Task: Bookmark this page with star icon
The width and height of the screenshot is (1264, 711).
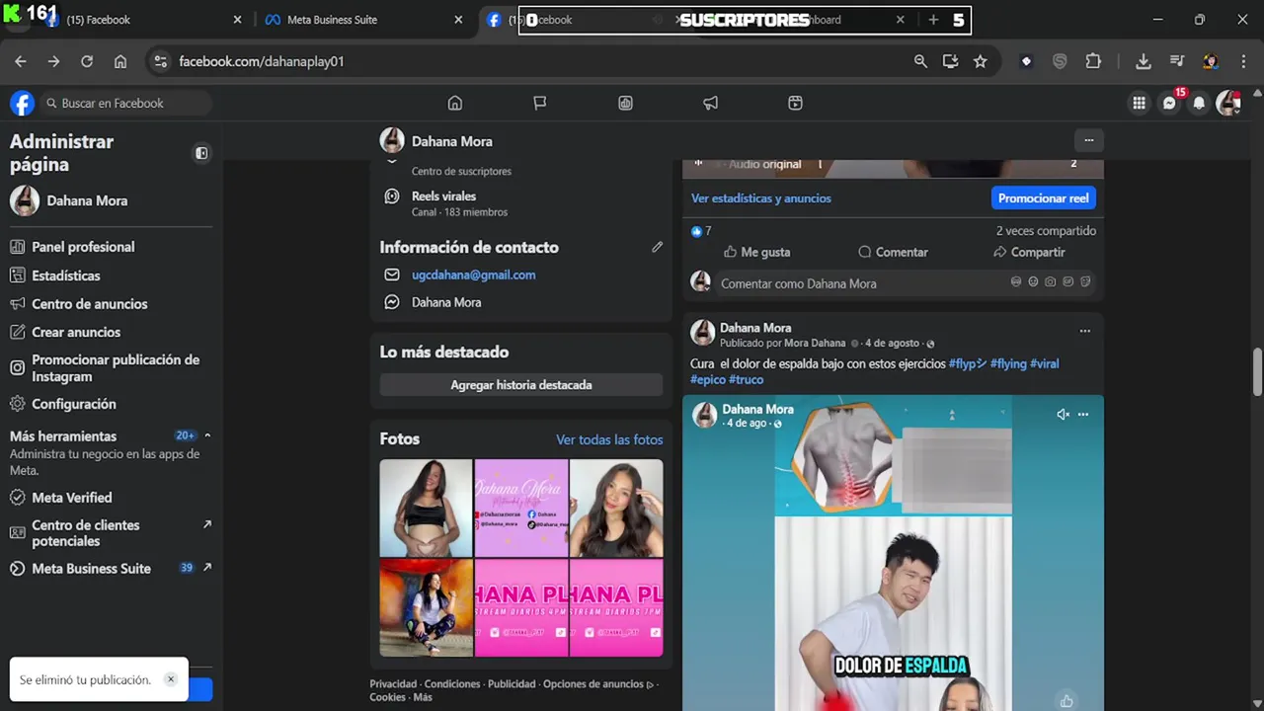Action: (980, 61)
